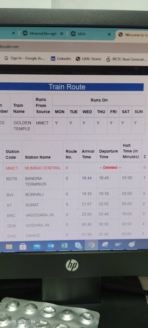Click the BORIVALI station name
Image resolution: width=148 pixels, height=328 pixels.
(x=34, y=194)
